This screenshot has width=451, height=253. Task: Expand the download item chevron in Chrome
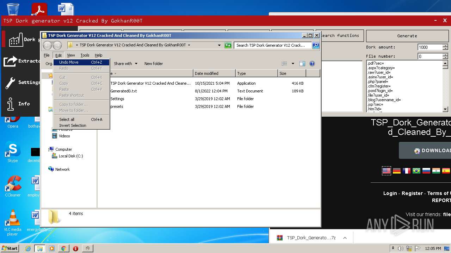[x=345, y=238]
